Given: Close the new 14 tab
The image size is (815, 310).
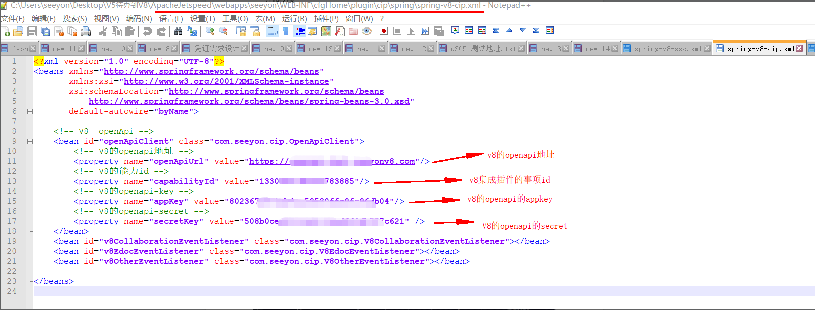Looking at the screenshot, I should pyautogui.click(x=614, y=49).
